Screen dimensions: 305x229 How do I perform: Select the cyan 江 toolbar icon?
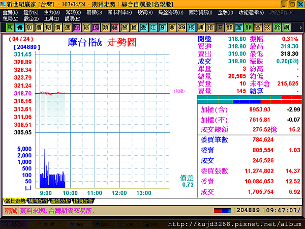point(153,27)
